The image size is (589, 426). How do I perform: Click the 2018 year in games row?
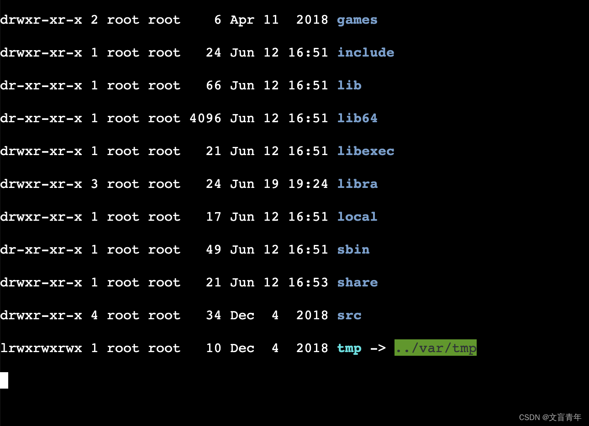[x=312, y=20]
